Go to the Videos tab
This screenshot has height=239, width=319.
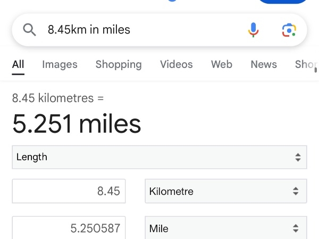point(176,64)
